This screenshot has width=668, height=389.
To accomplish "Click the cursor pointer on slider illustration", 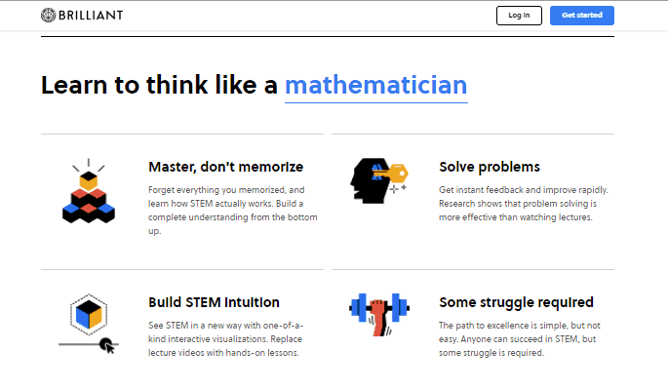I will pos(107,345).
